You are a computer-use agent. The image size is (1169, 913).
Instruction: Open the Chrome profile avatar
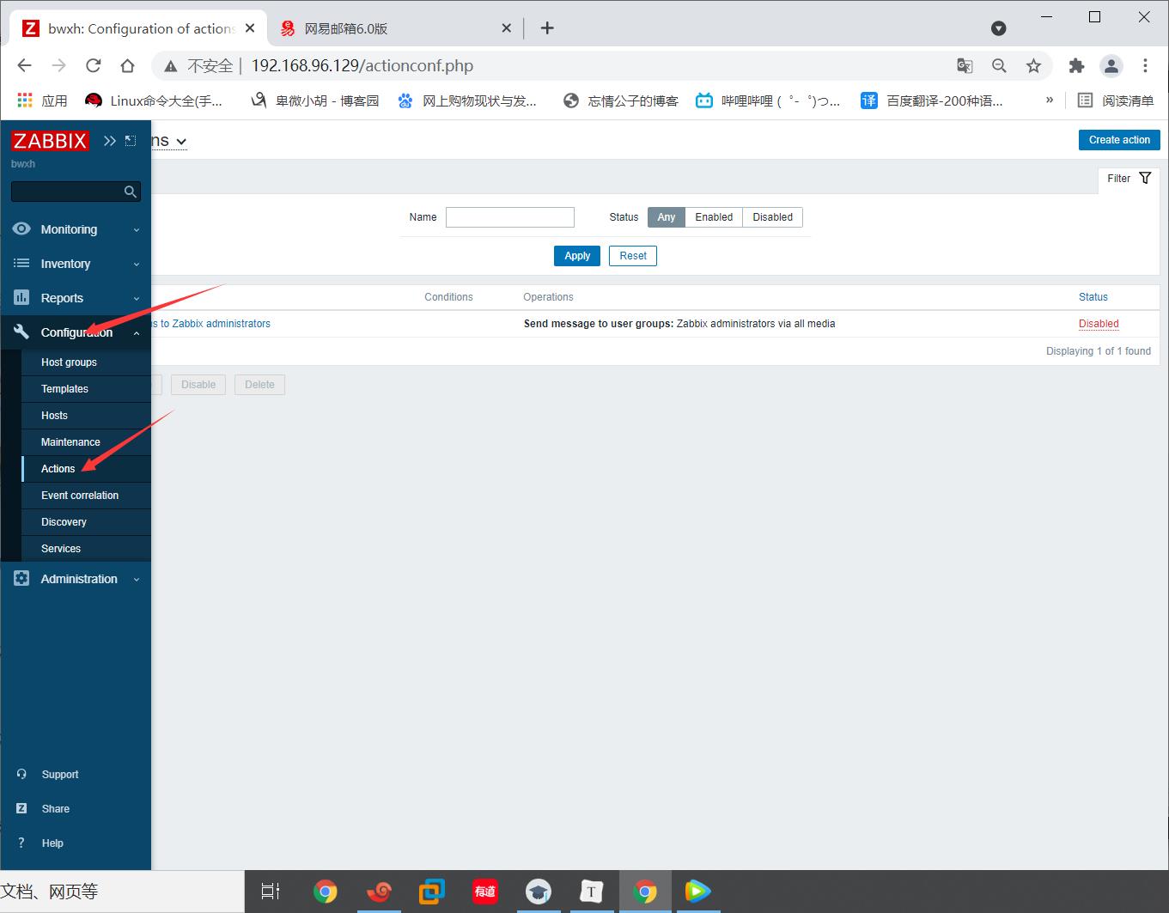[x=1111, y=66]
